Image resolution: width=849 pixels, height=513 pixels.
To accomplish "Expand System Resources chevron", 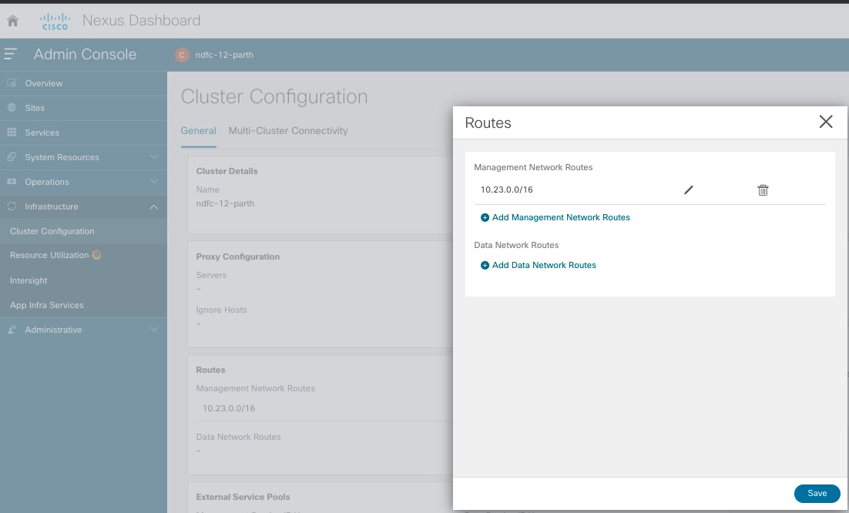I will tap(154, 157).
